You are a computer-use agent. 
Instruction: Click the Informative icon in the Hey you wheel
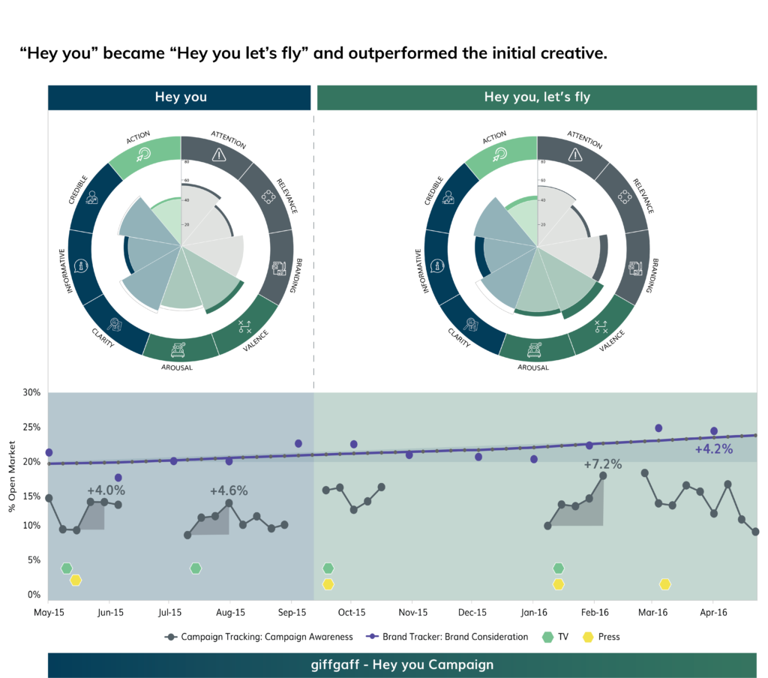(x=81, y=266)
